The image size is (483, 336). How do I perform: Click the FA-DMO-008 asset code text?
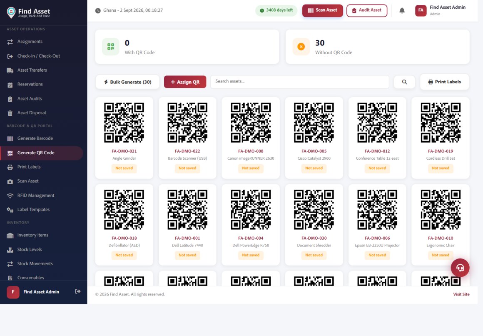pyautogui.click(x=251, y=151)
